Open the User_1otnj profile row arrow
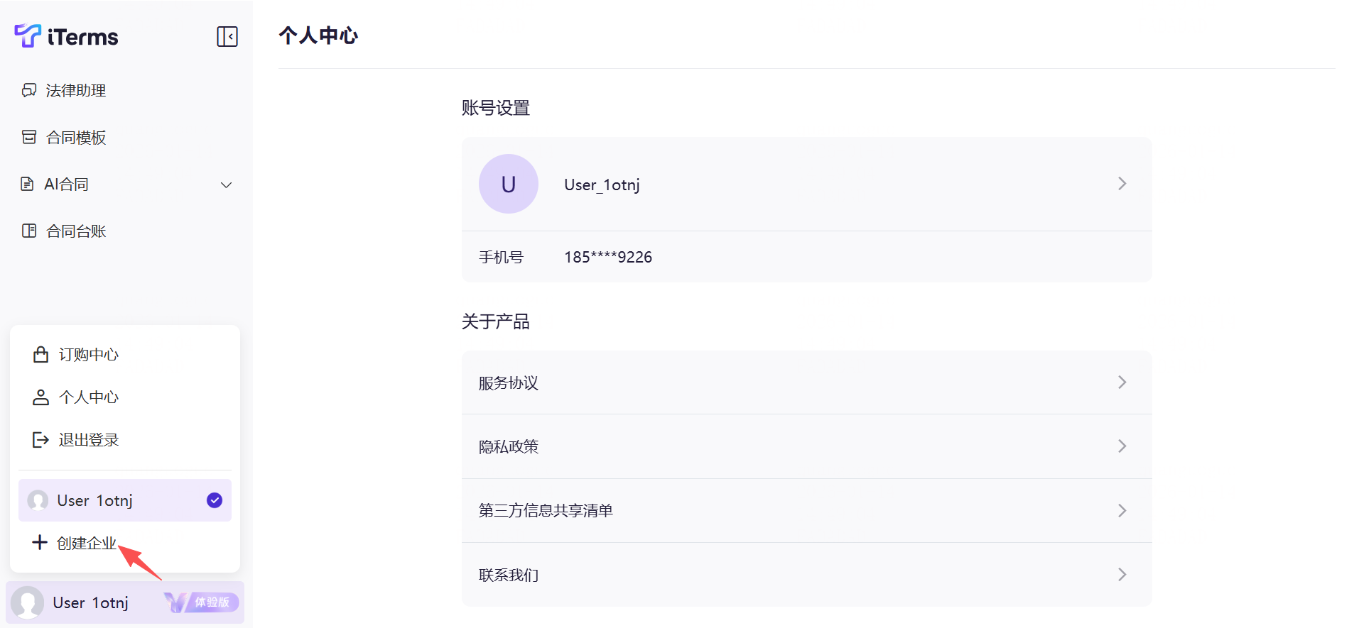 pos(1122,184)
